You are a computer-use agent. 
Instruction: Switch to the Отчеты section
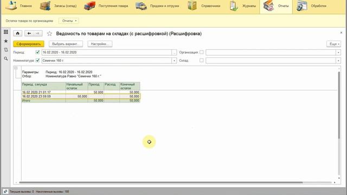point(276,6)
